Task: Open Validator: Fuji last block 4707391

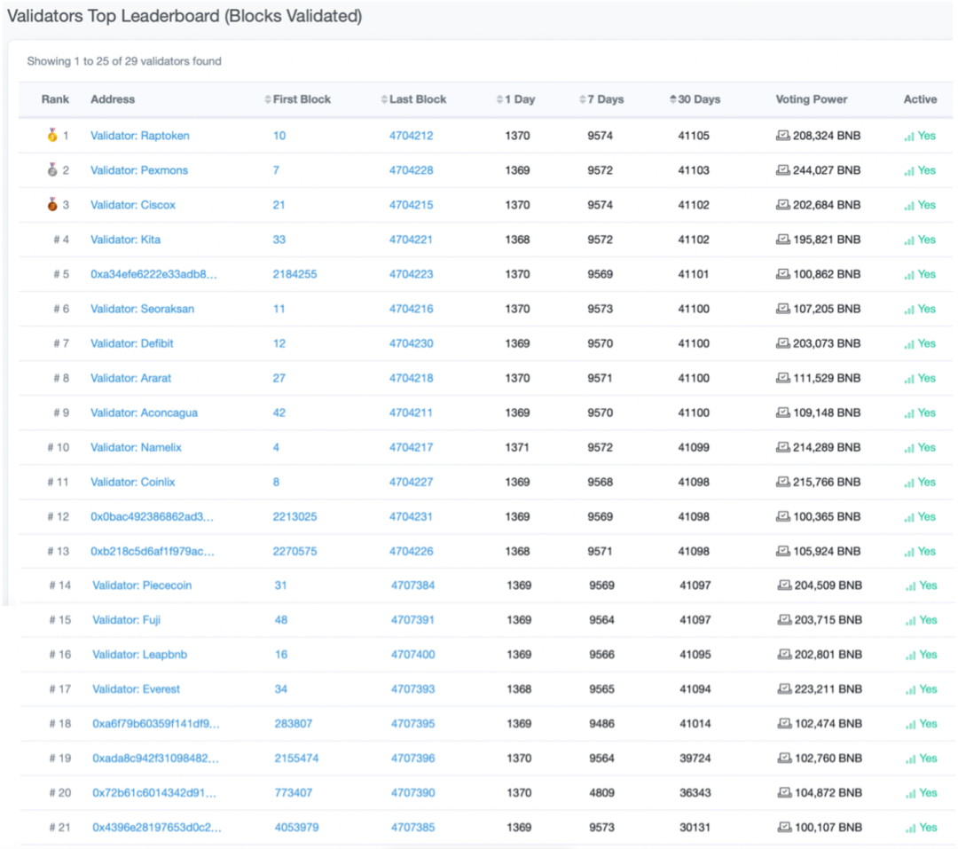Action: [412, 620]
